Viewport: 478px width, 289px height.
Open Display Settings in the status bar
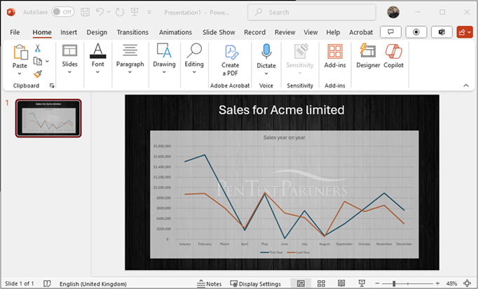pyautogui.click(x=255, y=283)
